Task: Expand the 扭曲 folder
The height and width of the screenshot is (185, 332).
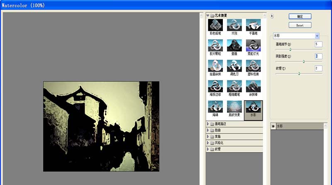Action: pyautogui.click(x=208, y=130)
